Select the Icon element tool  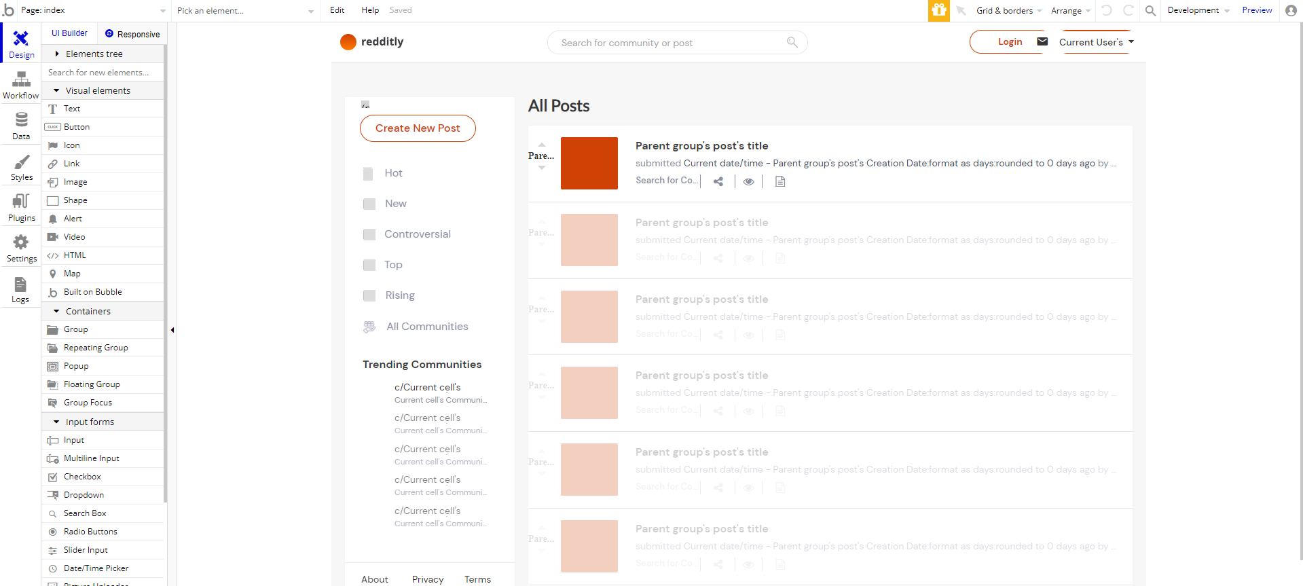103,145
